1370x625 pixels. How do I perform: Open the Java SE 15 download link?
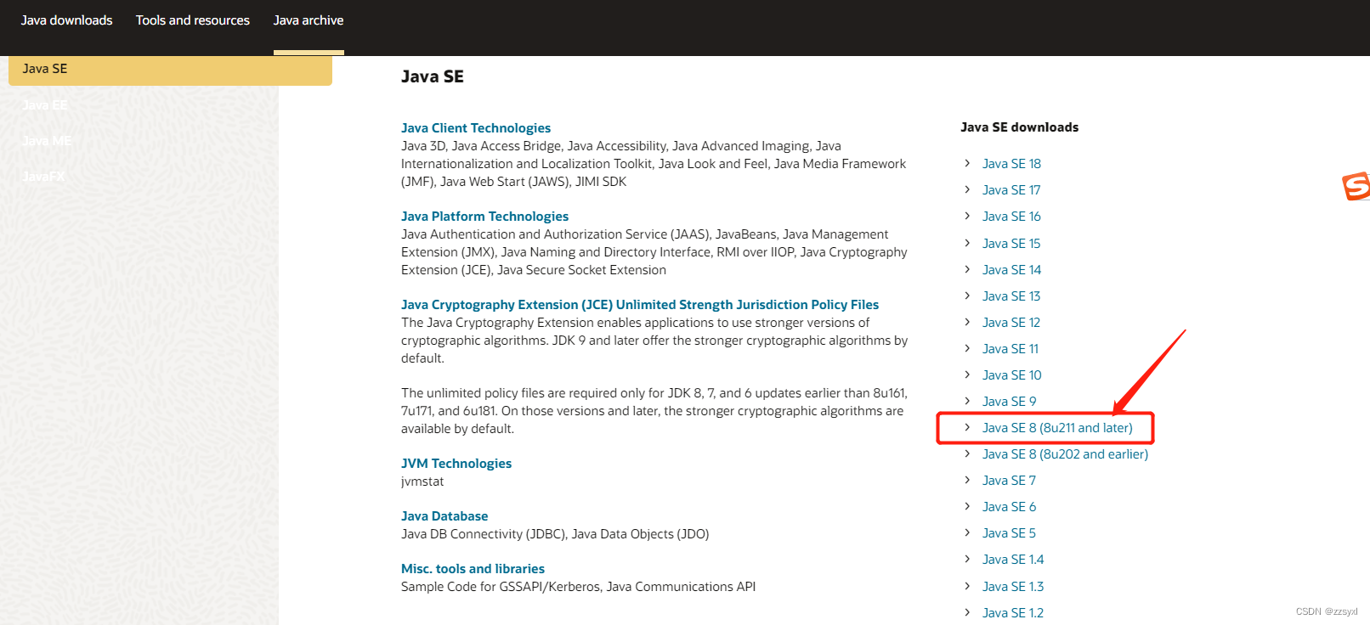click(x=1011, y=244)
